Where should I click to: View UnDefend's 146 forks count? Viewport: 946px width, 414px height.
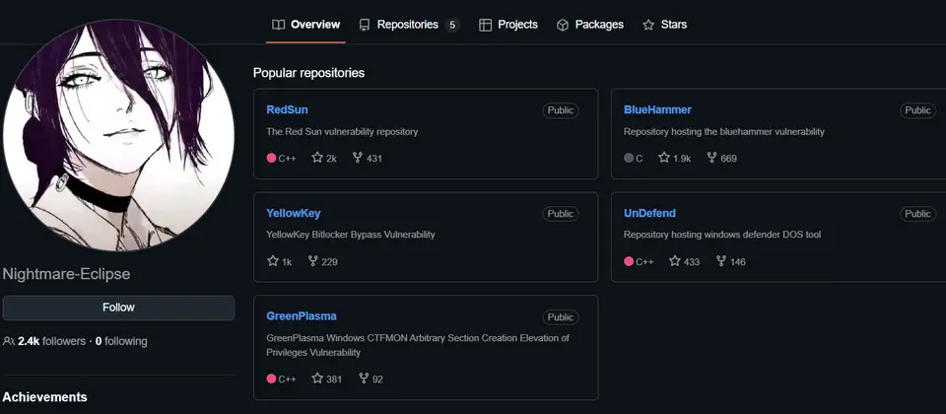(x=737, y=262)
